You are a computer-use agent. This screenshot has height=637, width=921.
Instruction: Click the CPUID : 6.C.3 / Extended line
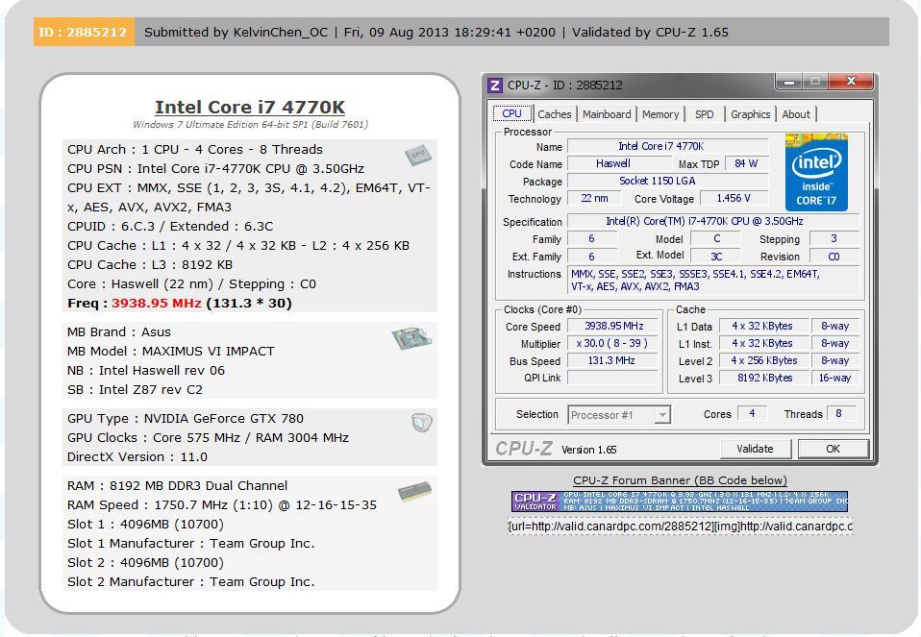[x=170, y=227]
